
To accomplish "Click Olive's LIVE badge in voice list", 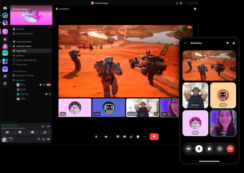I will point(48,85).
